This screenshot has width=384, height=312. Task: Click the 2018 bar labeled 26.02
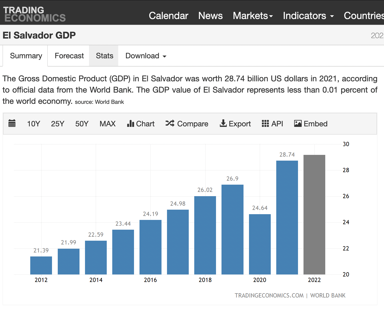point(205,235)
